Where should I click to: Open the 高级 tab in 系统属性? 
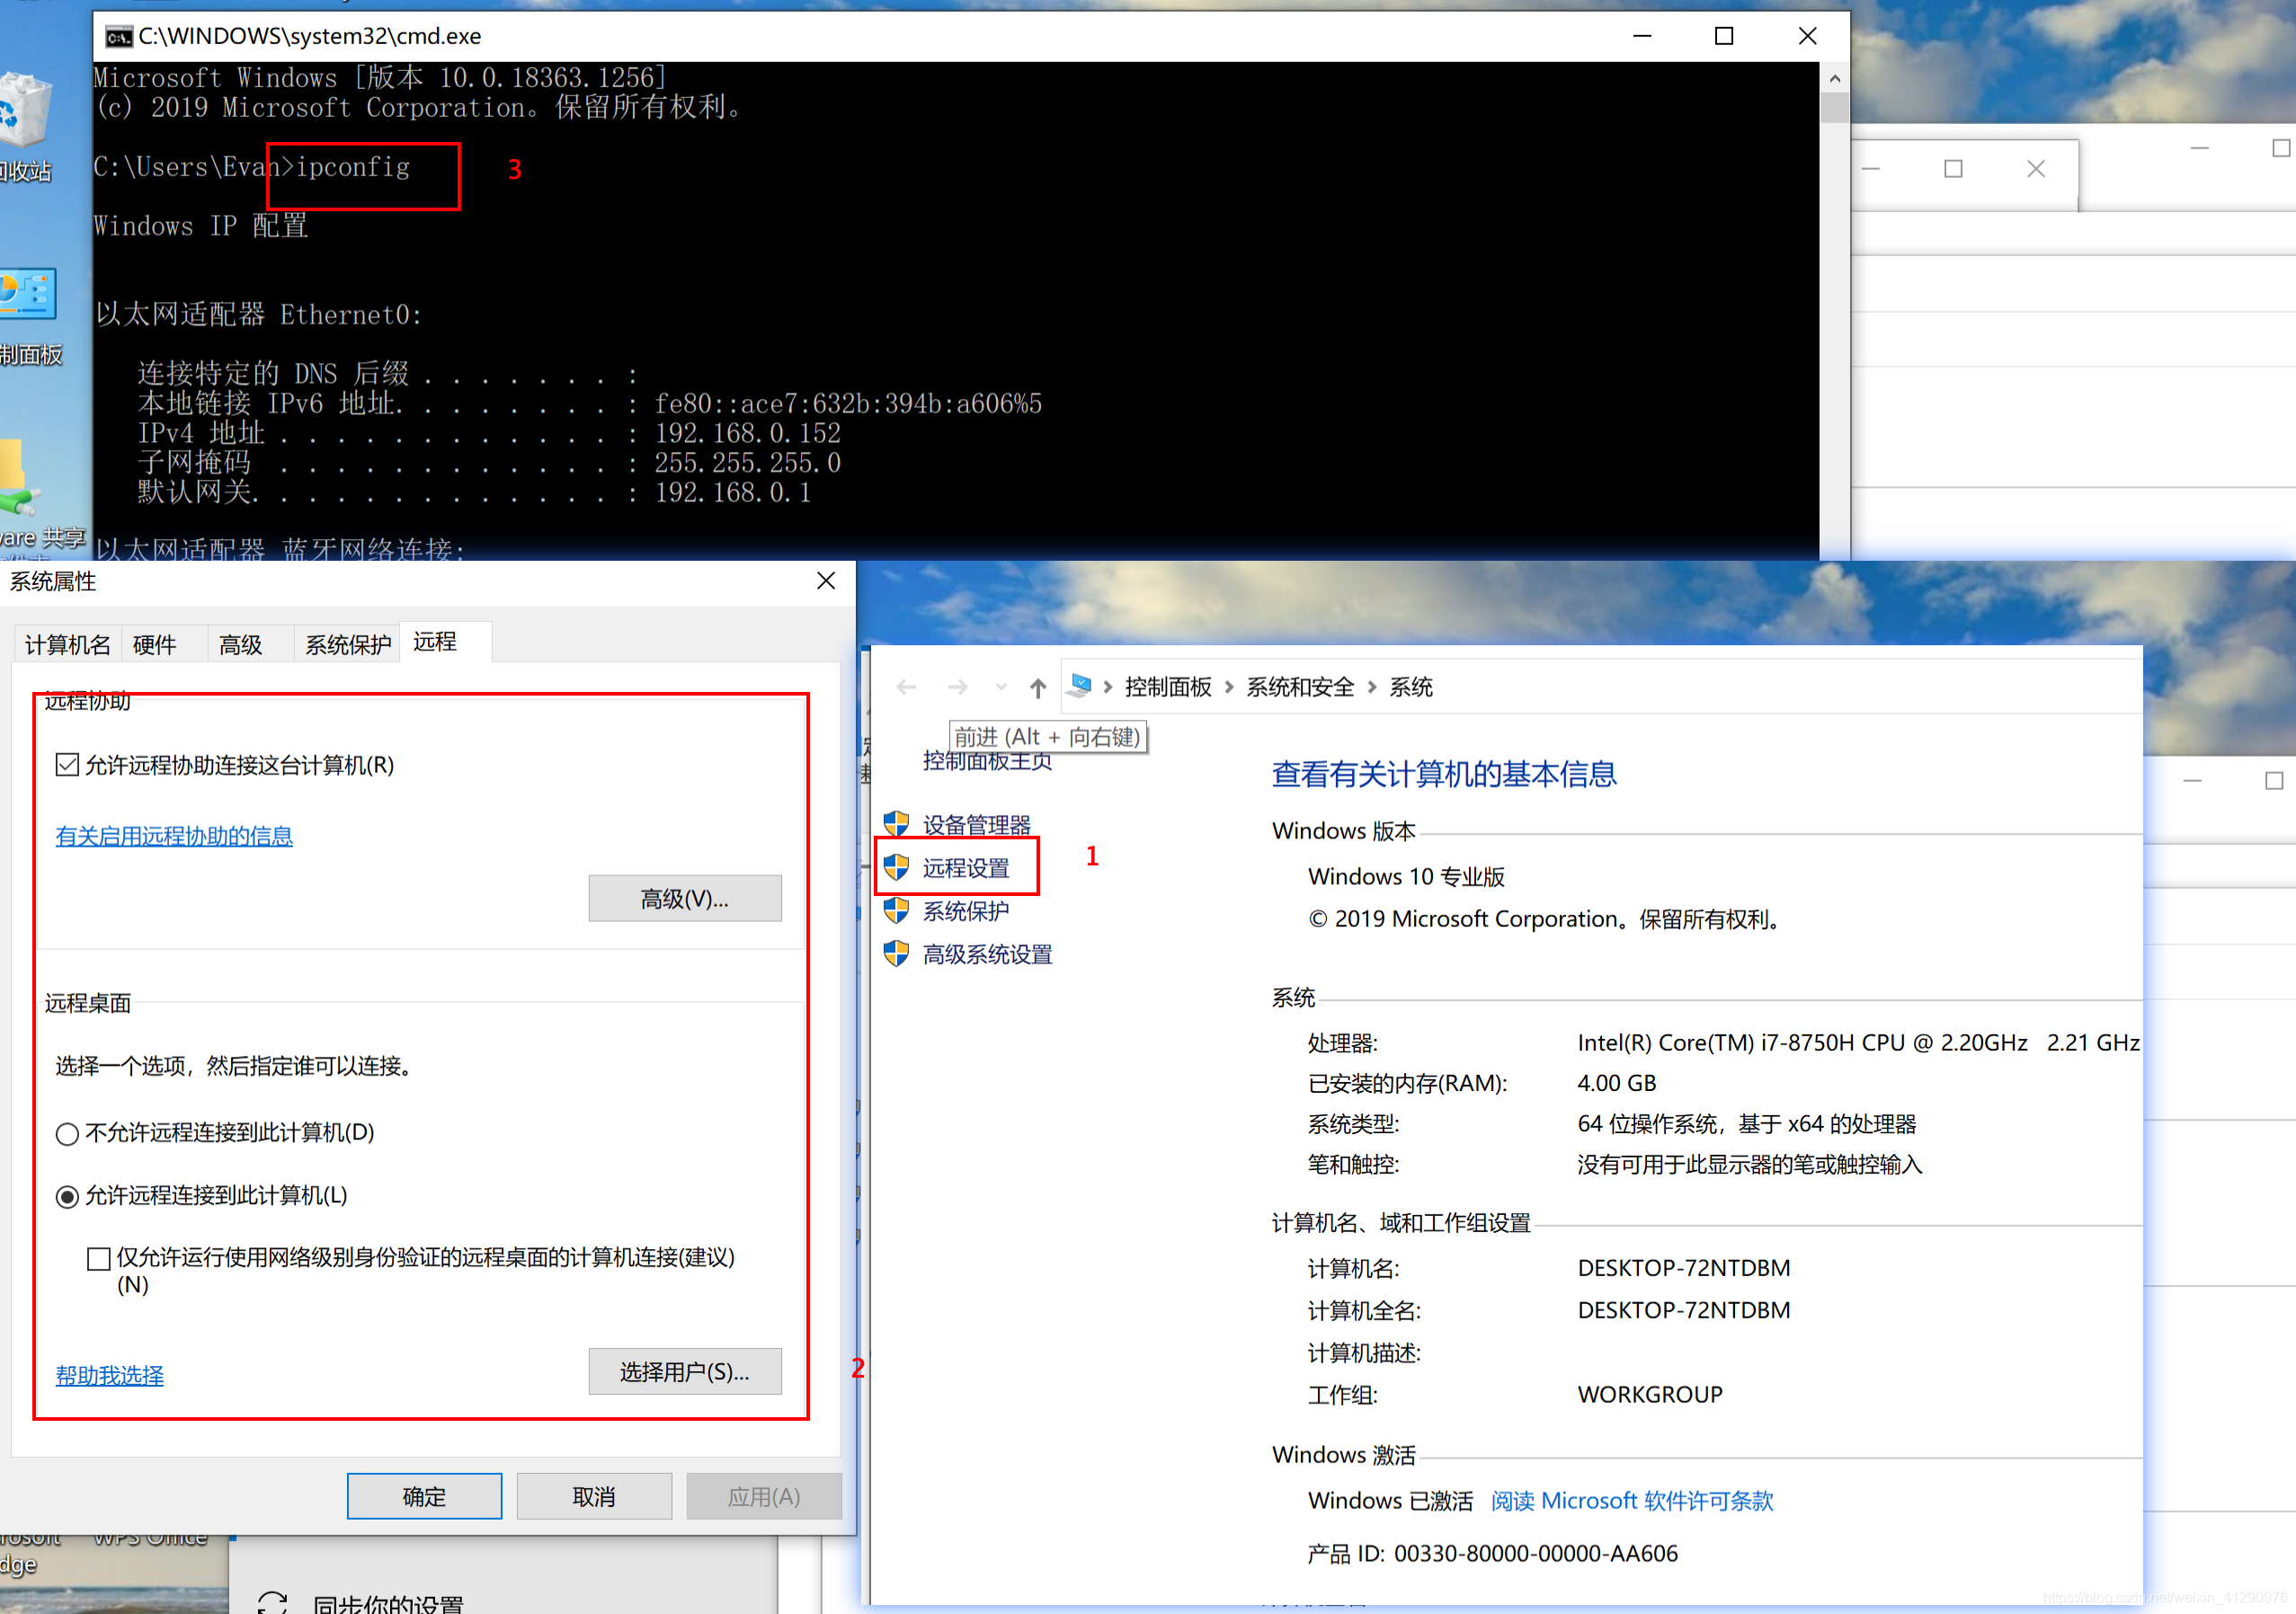click(240, 644)
